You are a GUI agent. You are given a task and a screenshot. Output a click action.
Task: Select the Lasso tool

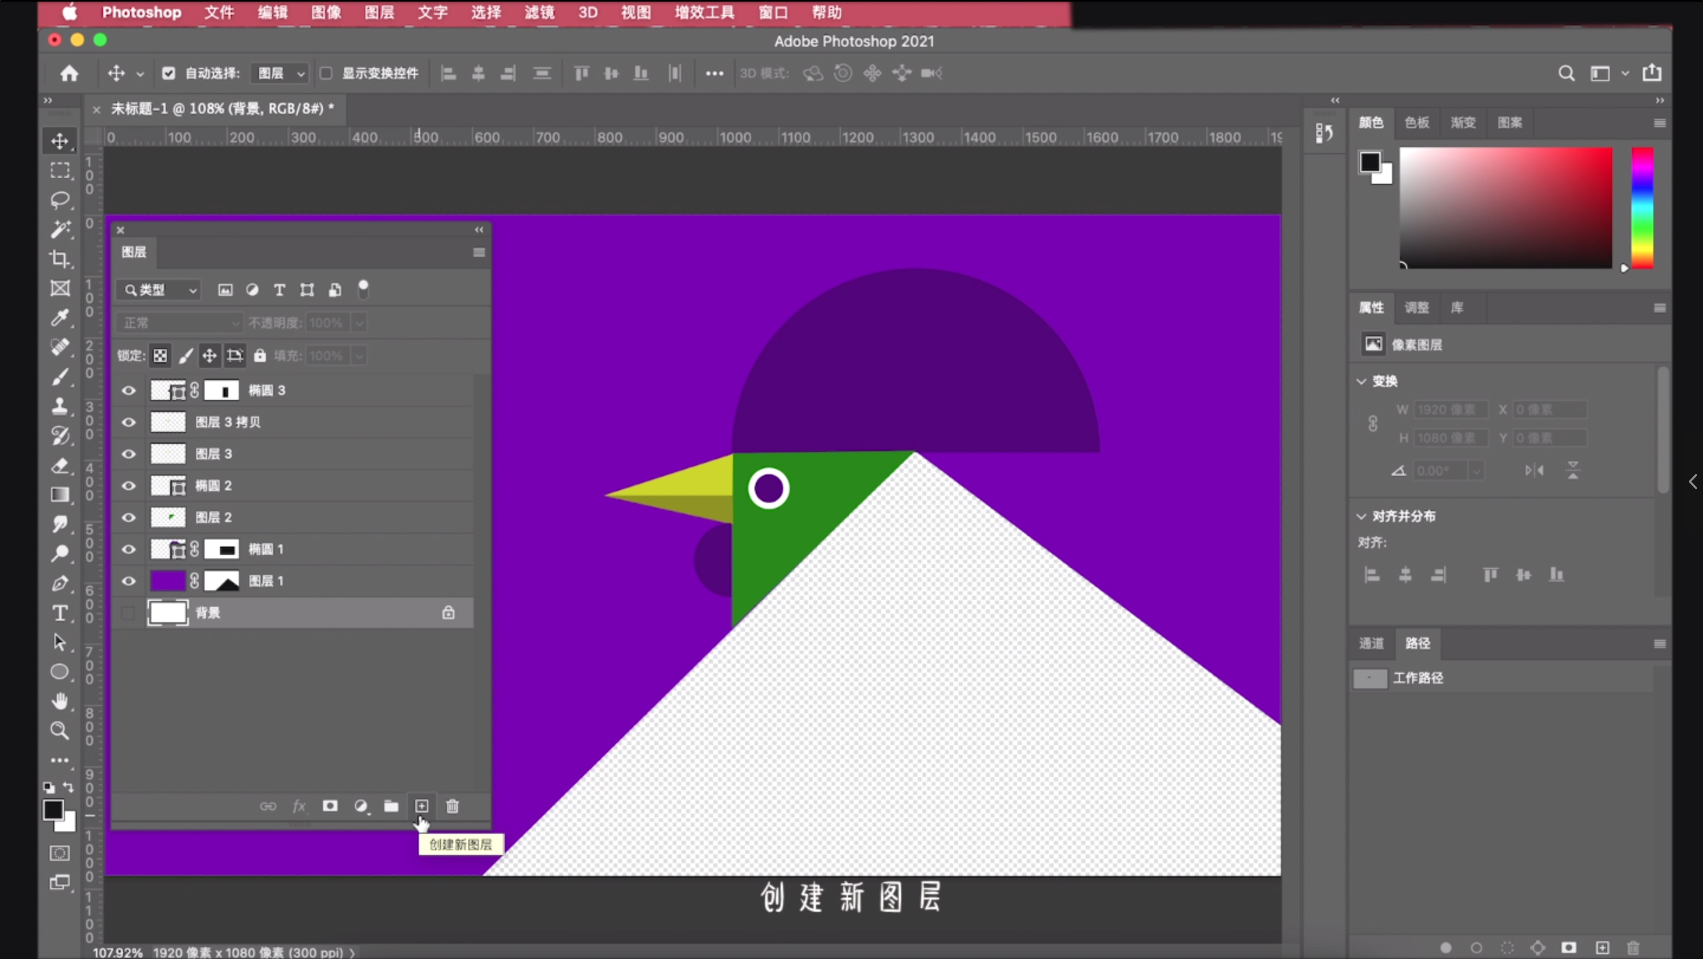pos(60,200)
